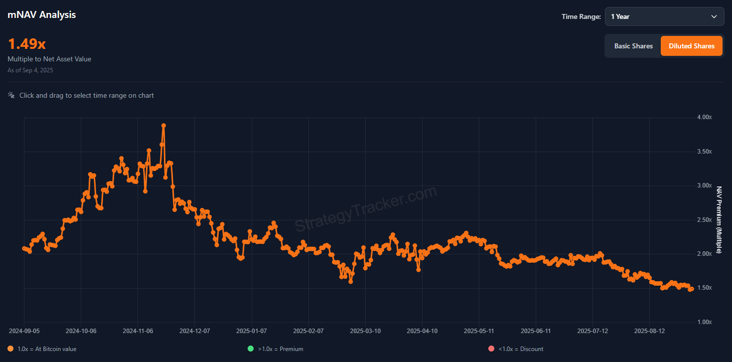Click the mNAV Analysis heading
This screenshot has height=362, width=732.
(42, 14)
